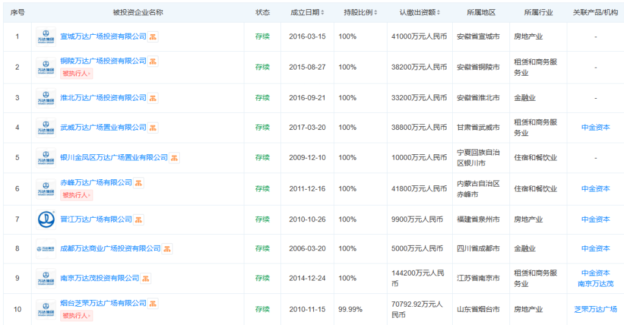Image resolution: width=624 pixels, height=325 pixels.
Task: Open equity icon beside 赤峰万达广场有限公司
Action: click(139, 182)
